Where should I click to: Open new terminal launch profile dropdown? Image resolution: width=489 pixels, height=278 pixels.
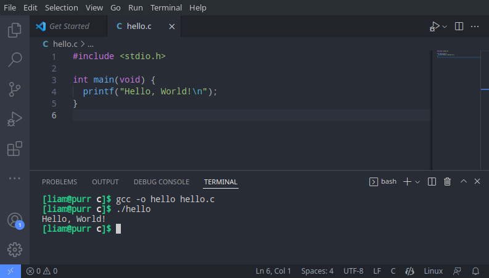417,182
